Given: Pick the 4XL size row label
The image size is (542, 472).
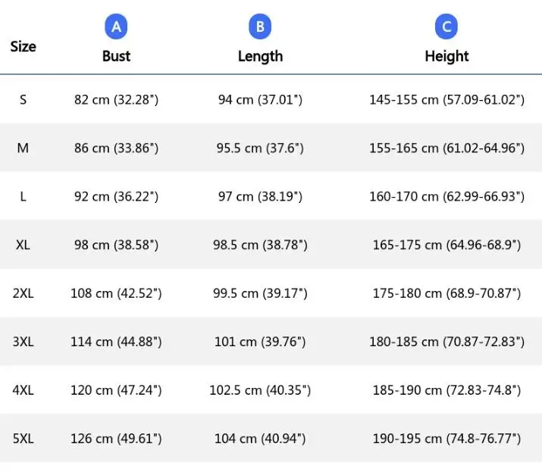Looking at the screenshot, I should 23,390.
